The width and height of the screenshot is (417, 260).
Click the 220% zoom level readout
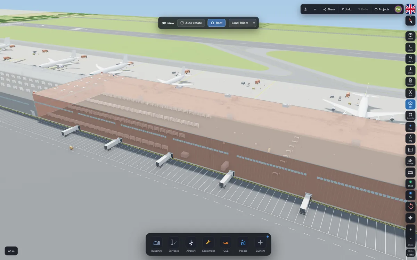410,245
